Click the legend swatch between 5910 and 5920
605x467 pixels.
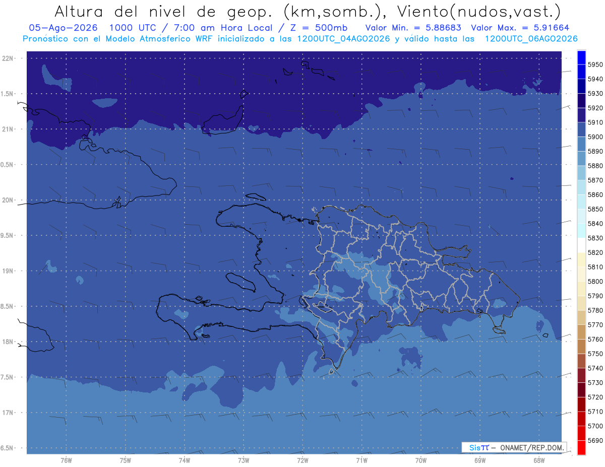click(581, 115)
